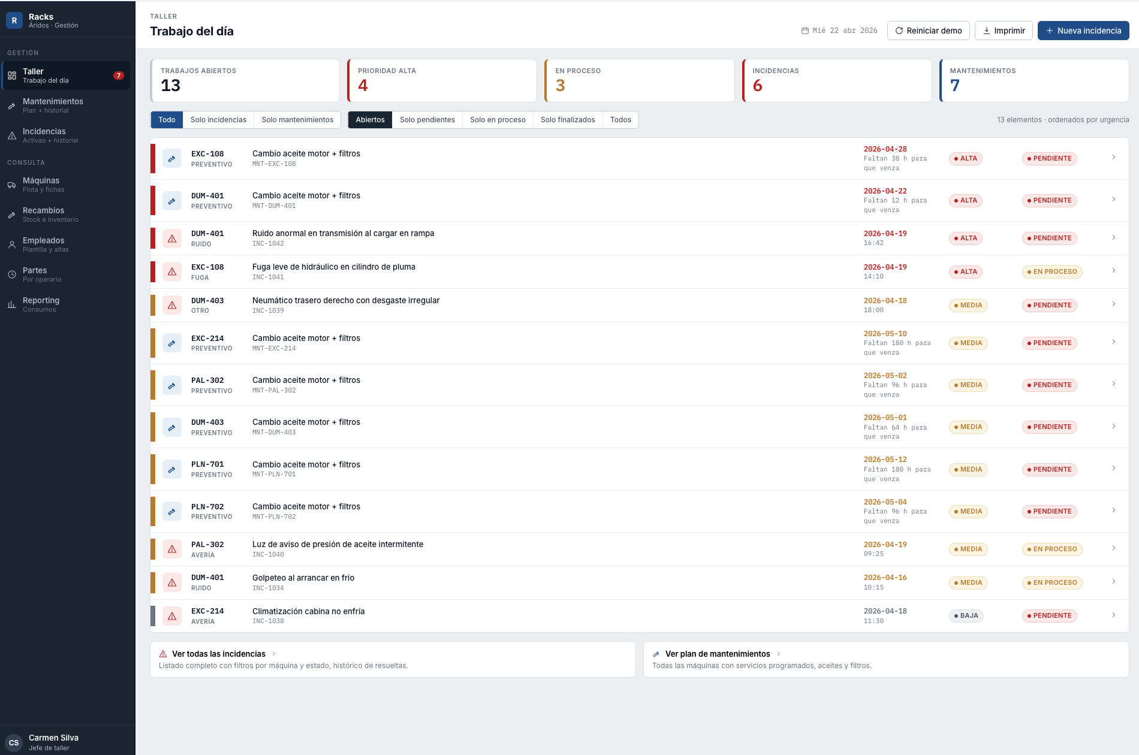
Task: Click the calendar icon beside the date
Action: (x=805, y=31)
